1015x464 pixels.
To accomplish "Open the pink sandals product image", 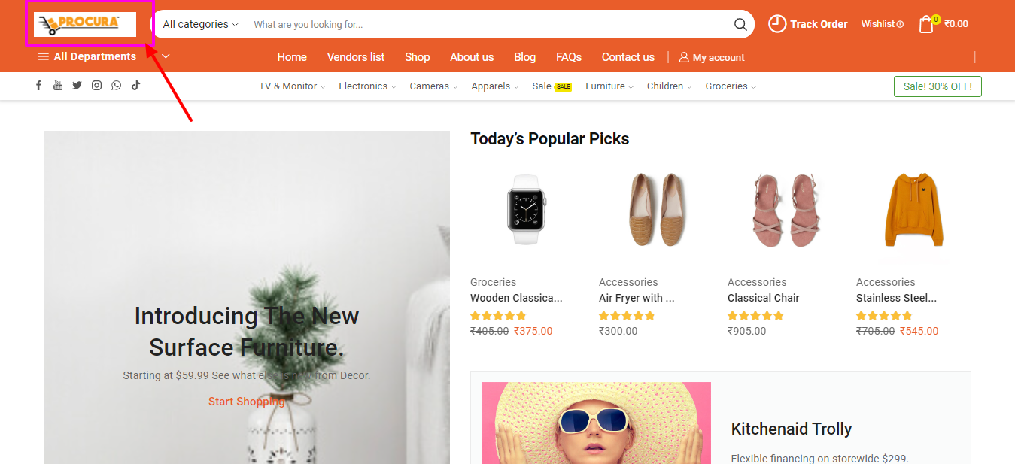I will tap(785, 209).
